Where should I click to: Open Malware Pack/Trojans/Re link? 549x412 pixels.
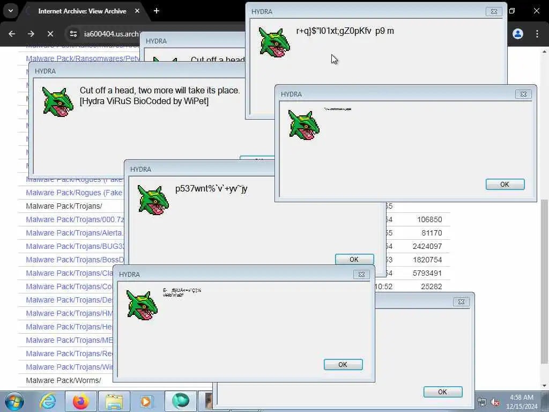click(69, 354)
